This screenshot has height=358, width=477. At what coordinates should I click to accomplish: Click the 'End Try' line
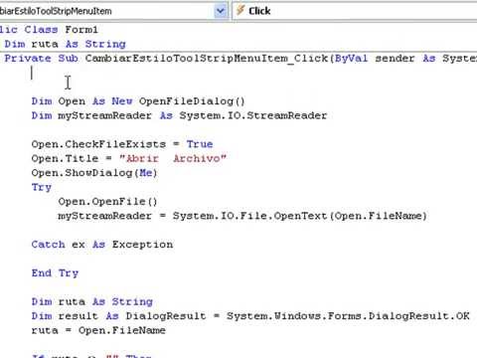tap(55, 273)
